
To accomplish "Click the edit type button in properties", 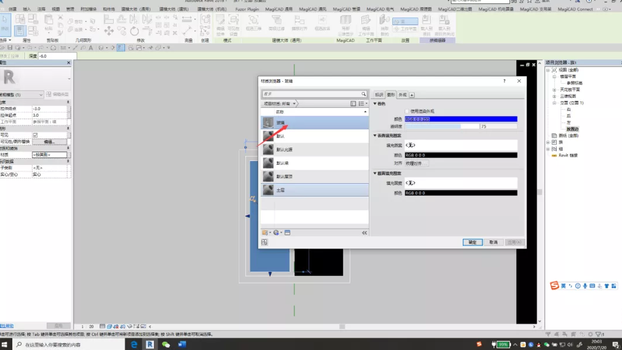I will point(58,94).
